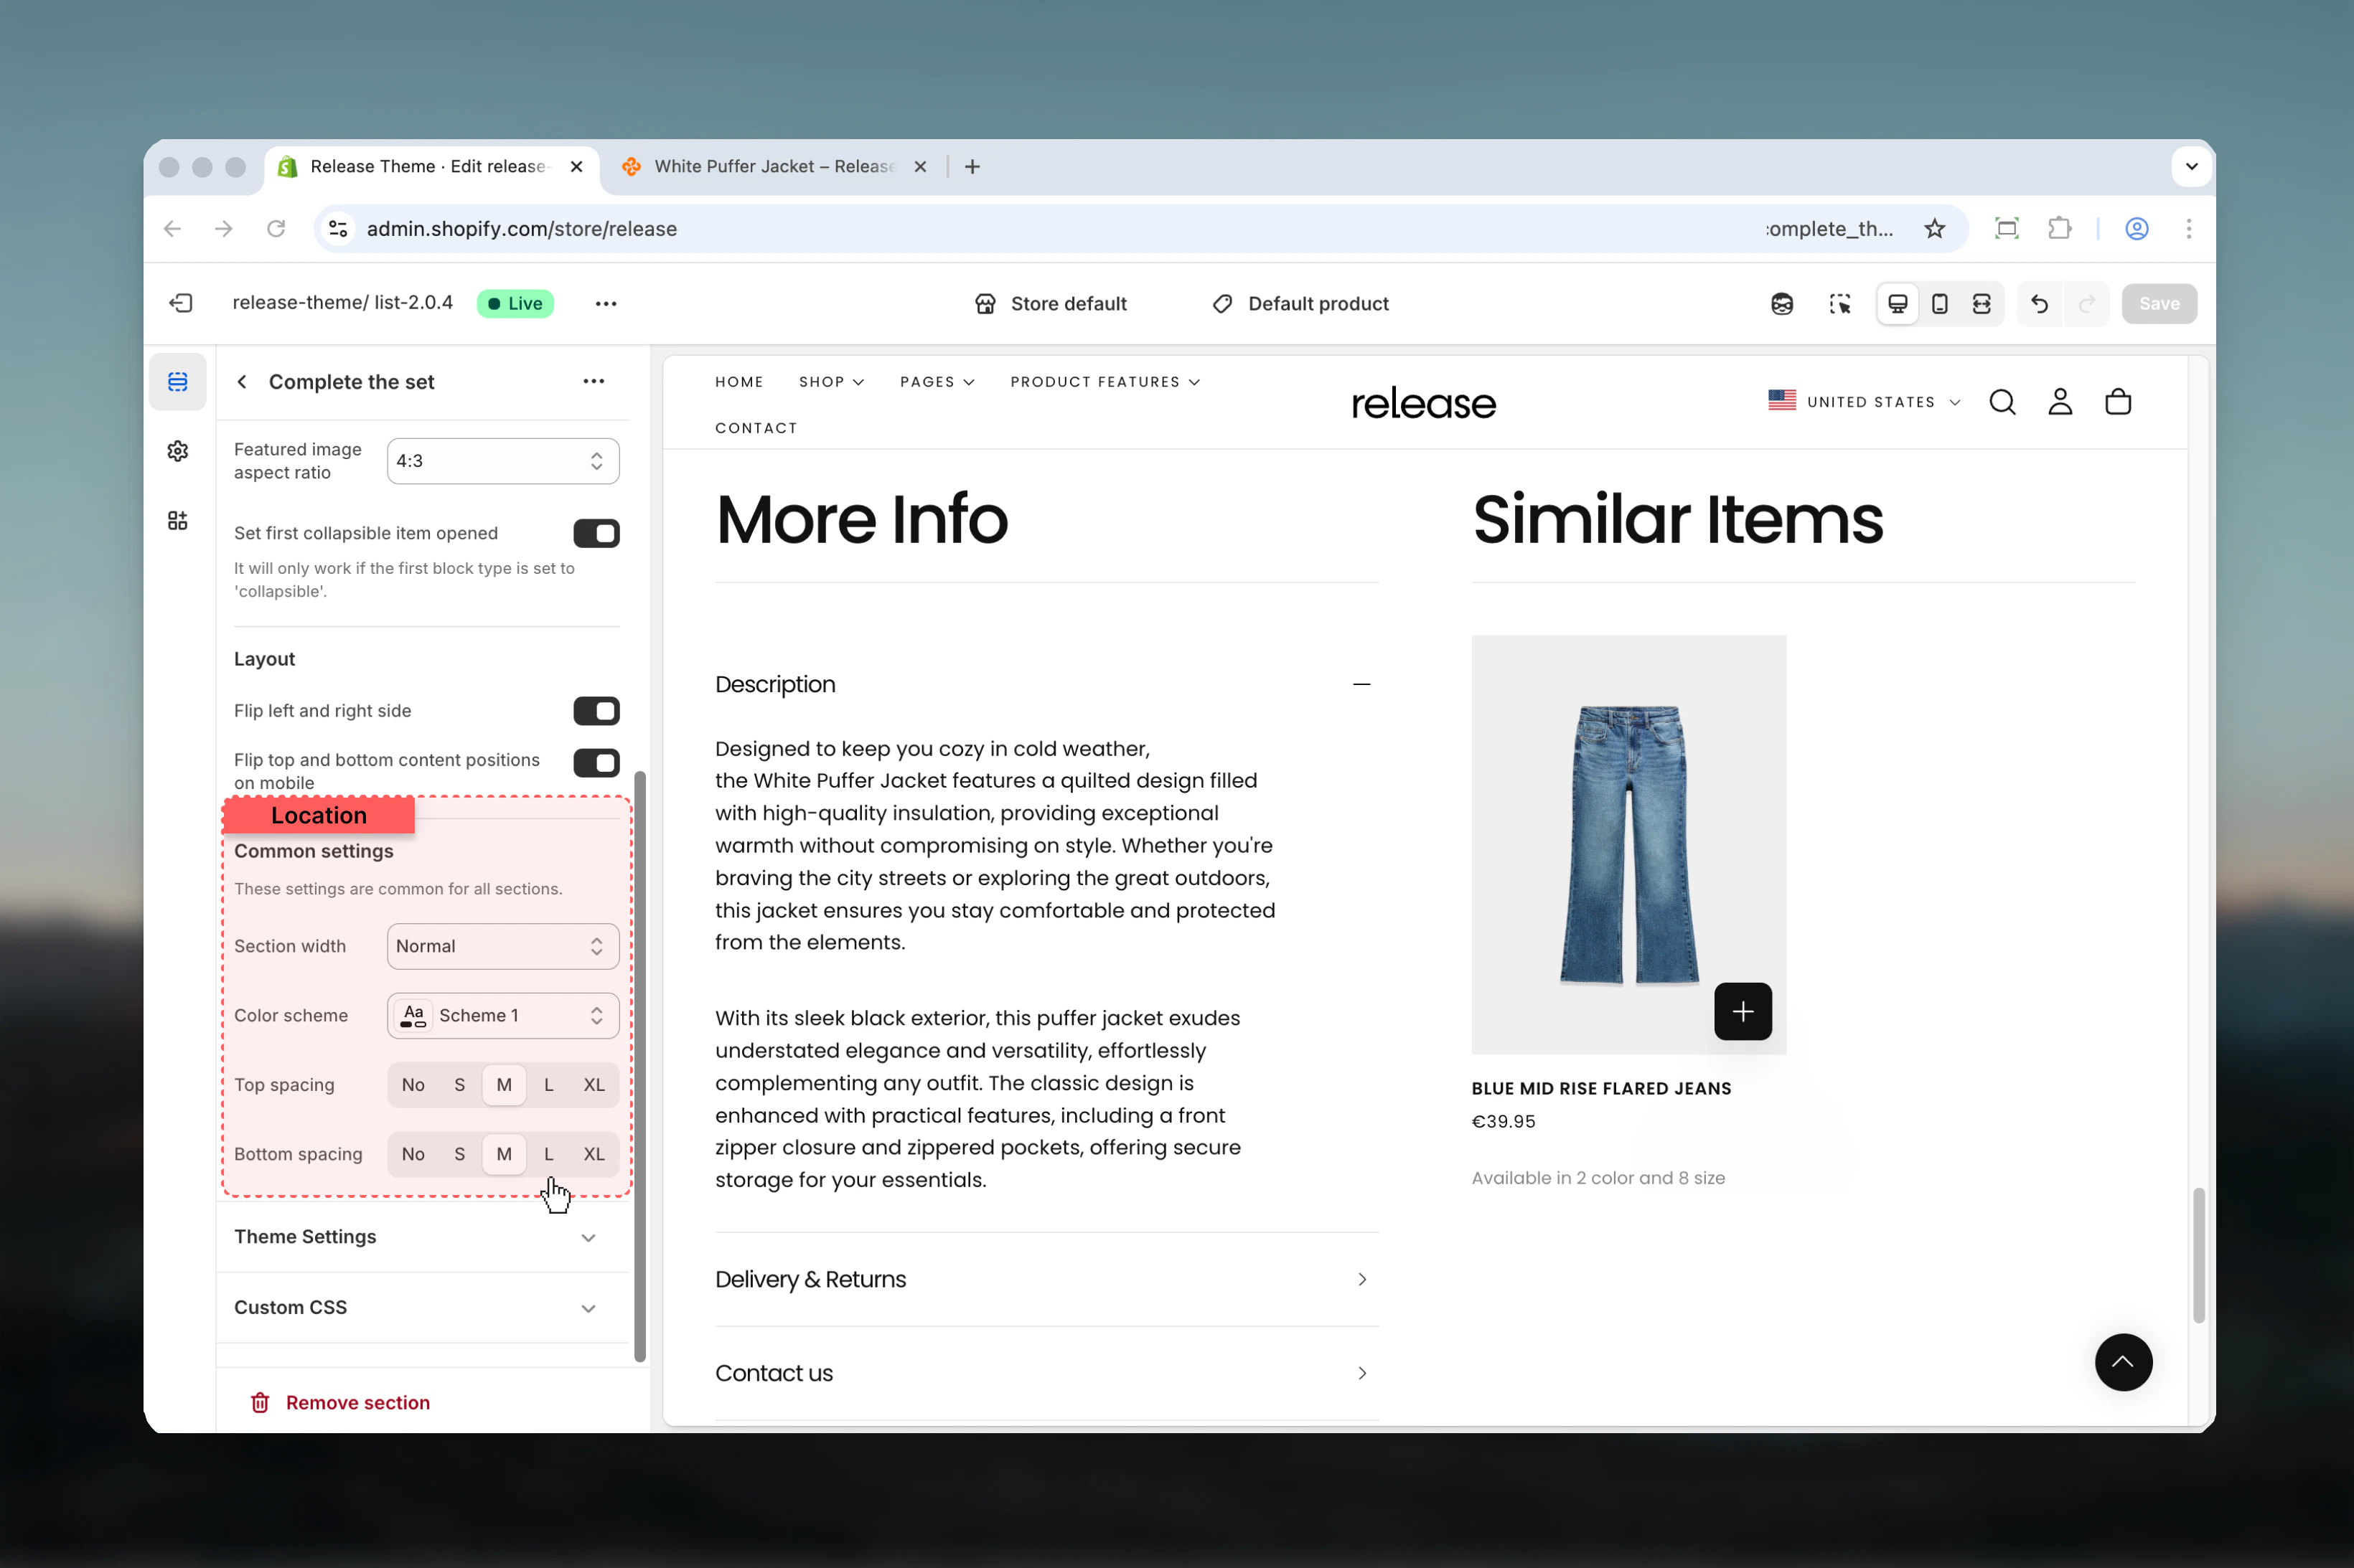Open Blue Mid Rise Flared Jeans title link
2354x1568 pixels.
click(1600, 1089)
